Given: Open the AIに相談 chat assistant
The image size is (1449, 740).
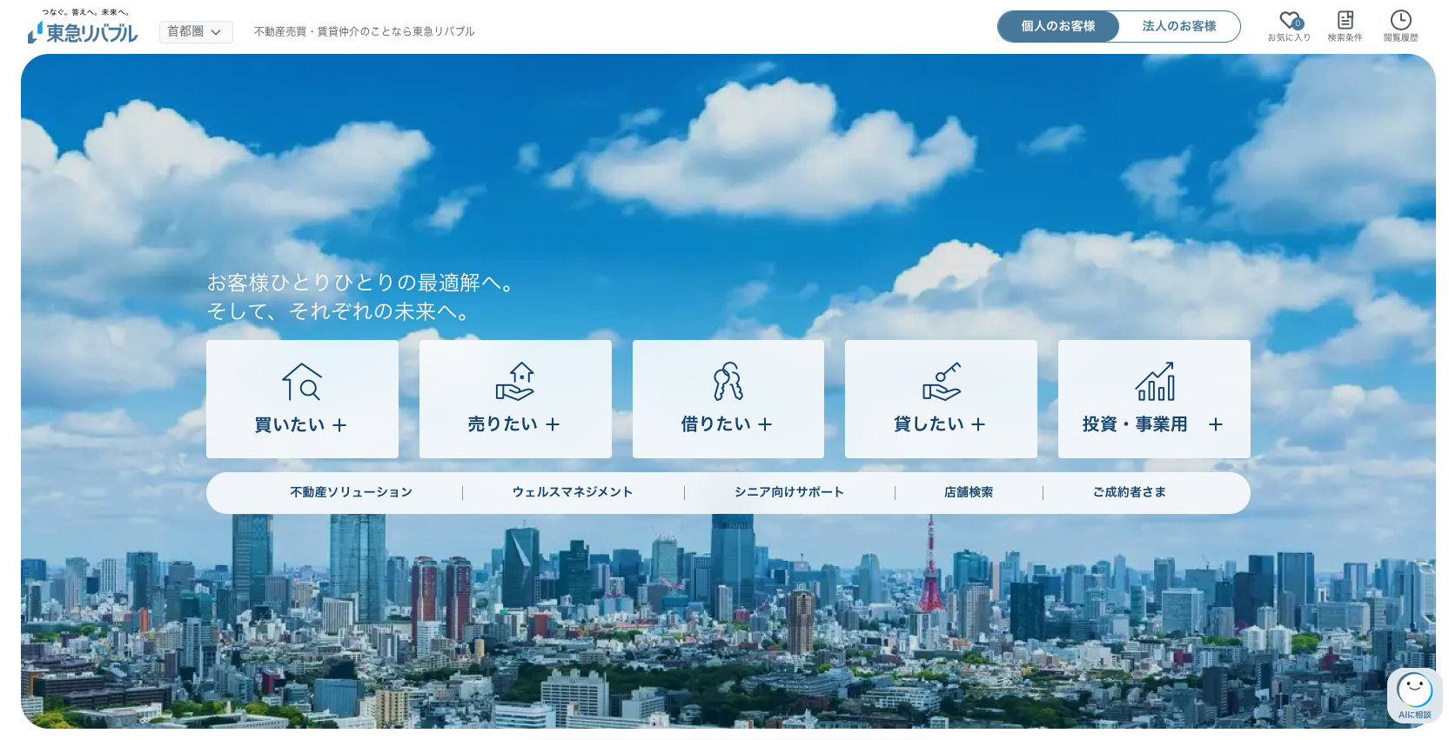Looking at the screenshot, I should (x=1415, y=696).
